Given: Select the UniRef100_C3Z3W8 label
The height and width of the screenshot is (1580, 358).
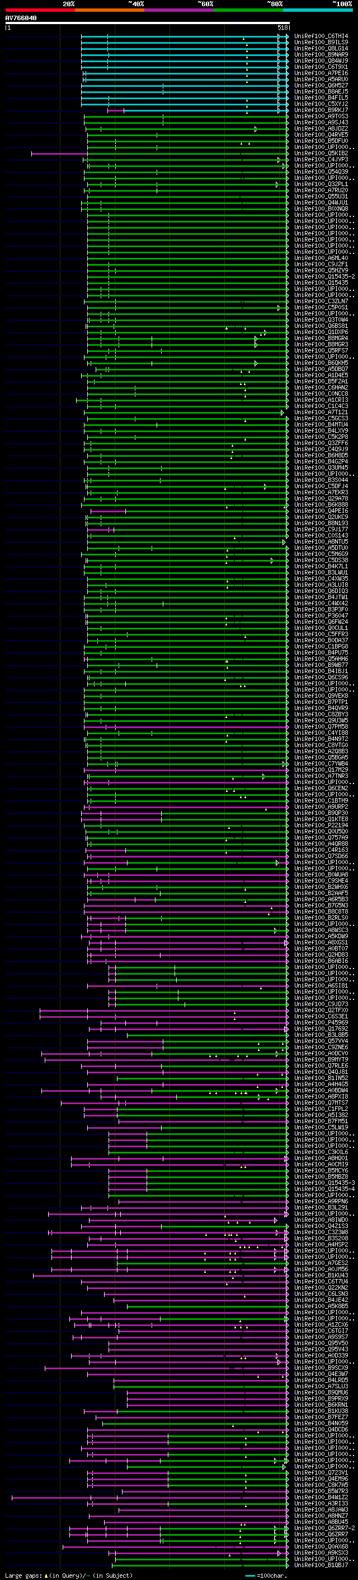Looking at the screenshot, I should 321,1233.
